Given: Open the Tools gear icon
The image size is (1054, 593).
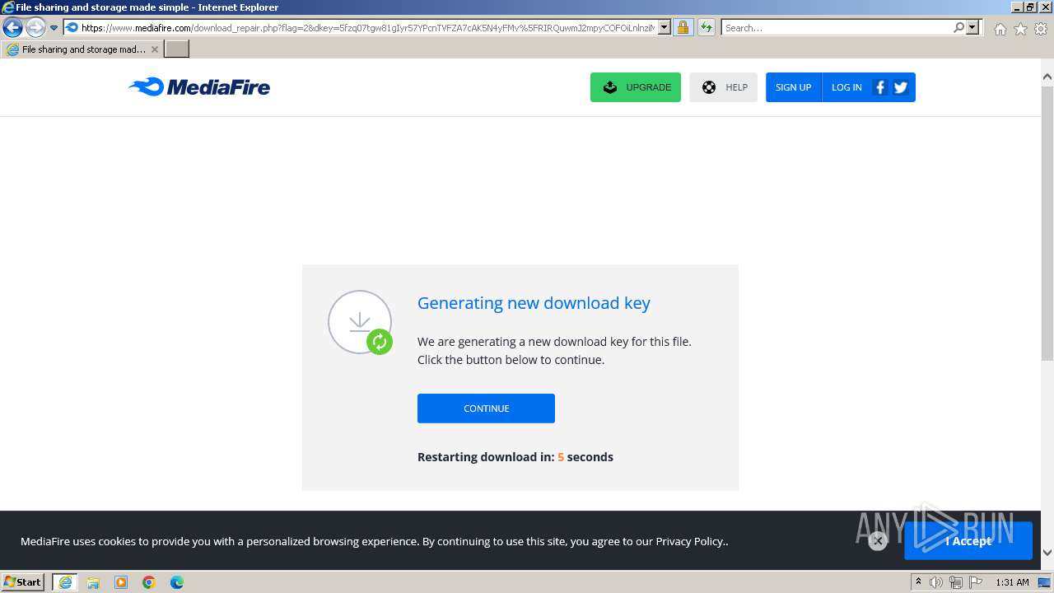Looking at the screenshot, I should point(1041,29).
